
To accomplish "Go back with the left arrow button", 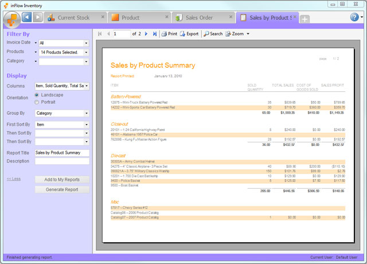I will click(27, 17).
